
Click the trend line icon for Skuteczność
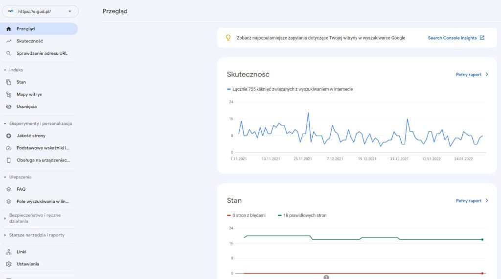click(9, 41)
